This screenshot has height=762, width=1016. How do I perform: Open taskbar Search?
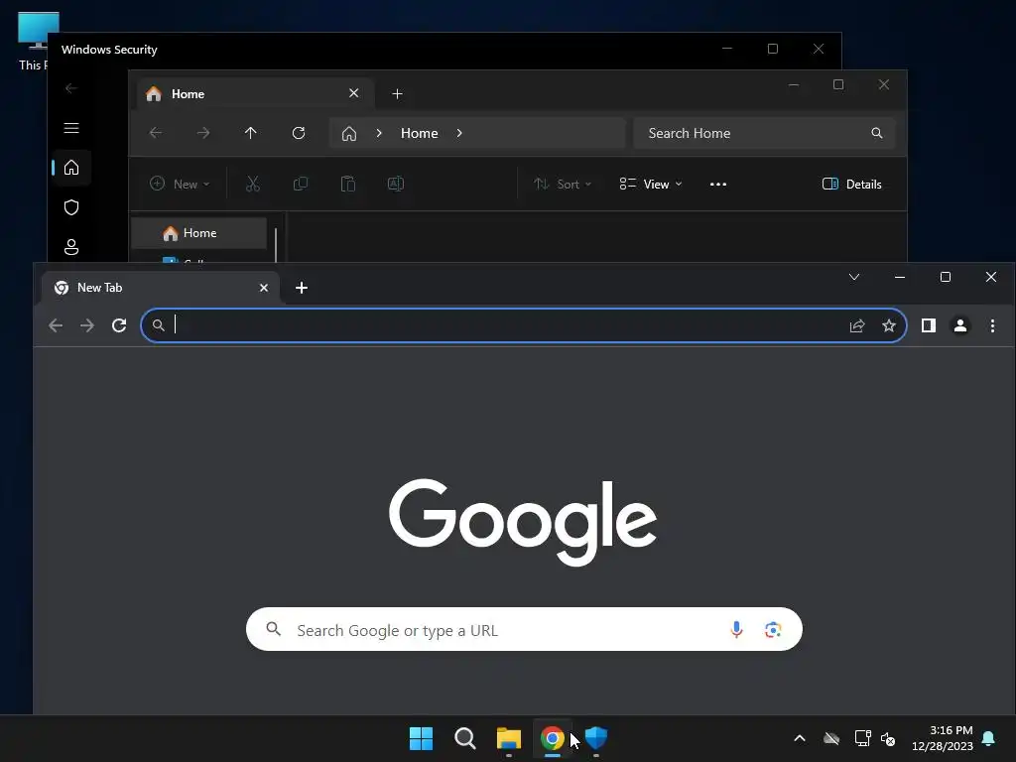[x=465, y=738]
